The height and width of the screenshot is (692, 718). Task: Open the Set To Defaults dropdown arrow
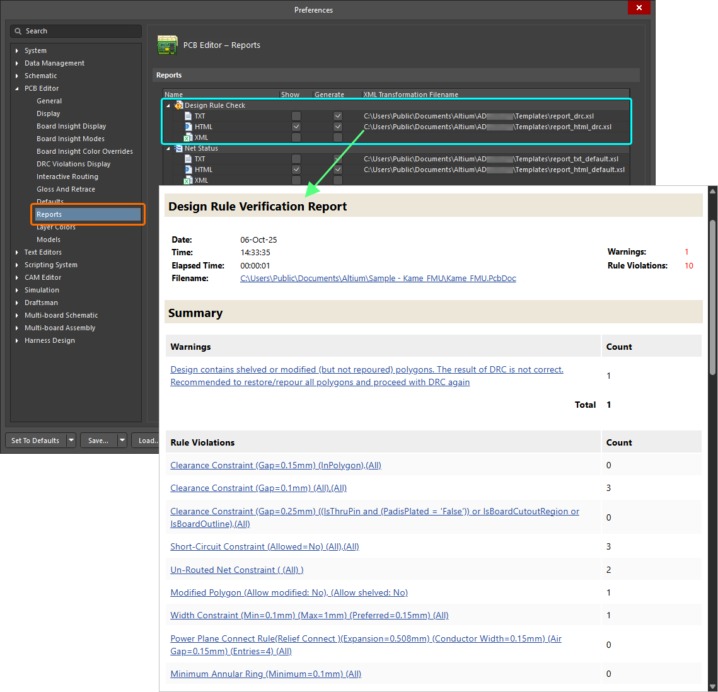(x=71, y=440)
